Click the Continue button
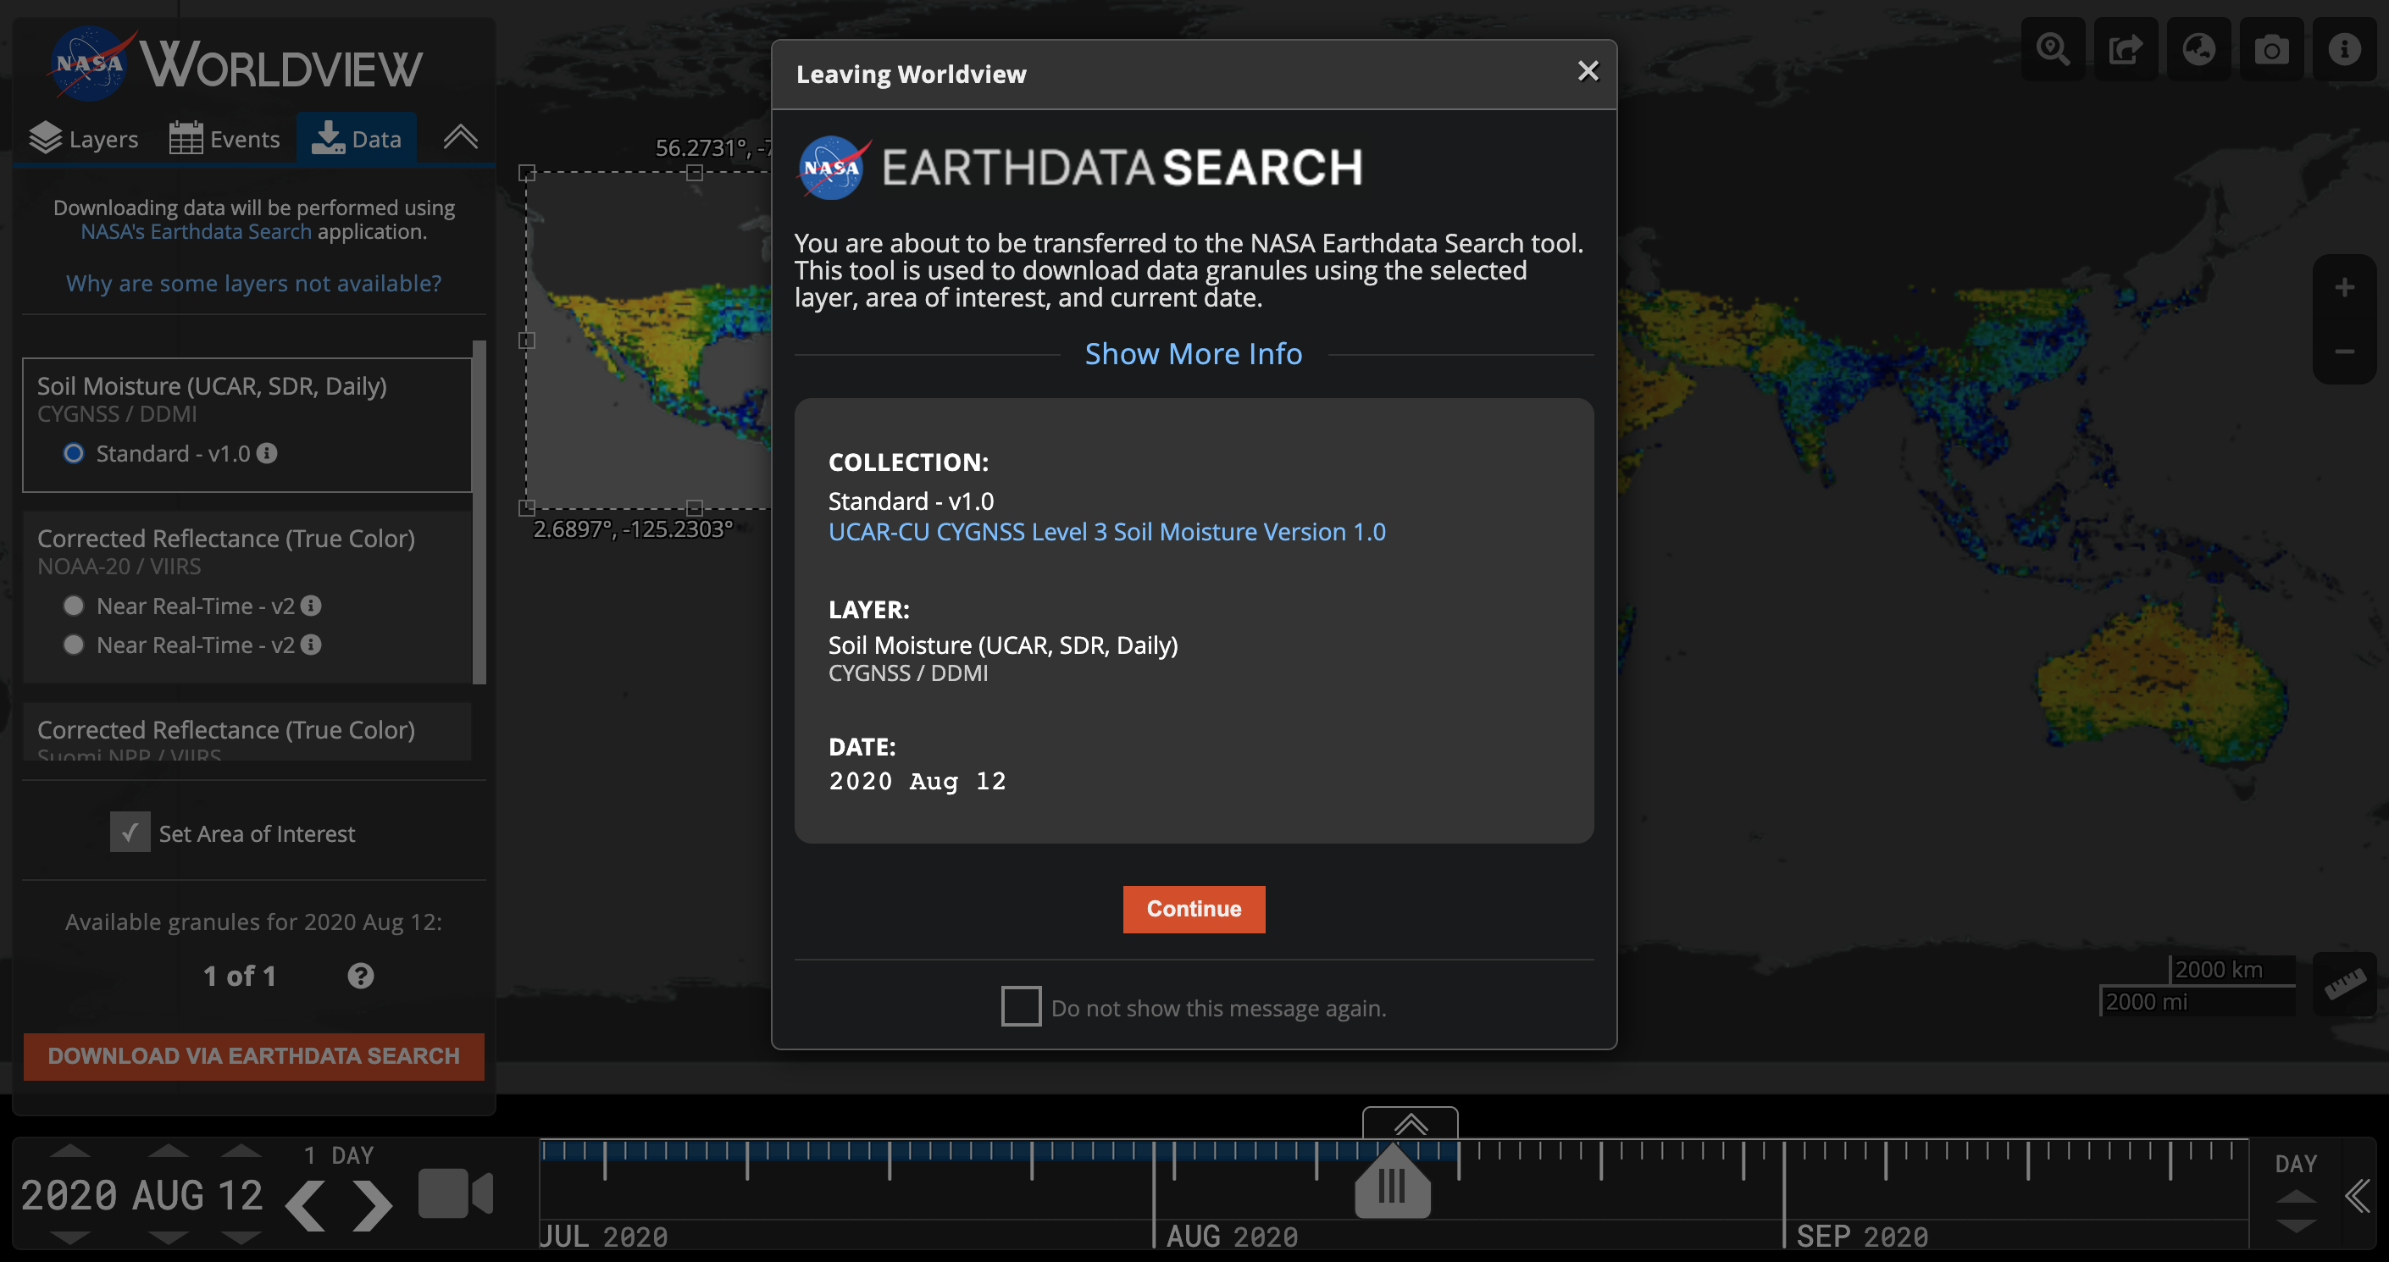2389x1262 pixels. (1194, 909)
